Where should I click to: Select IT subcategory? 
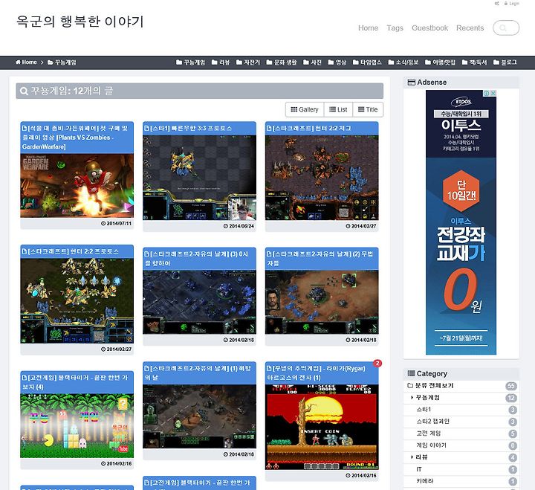pyautogui.click(x=419, y=469)
